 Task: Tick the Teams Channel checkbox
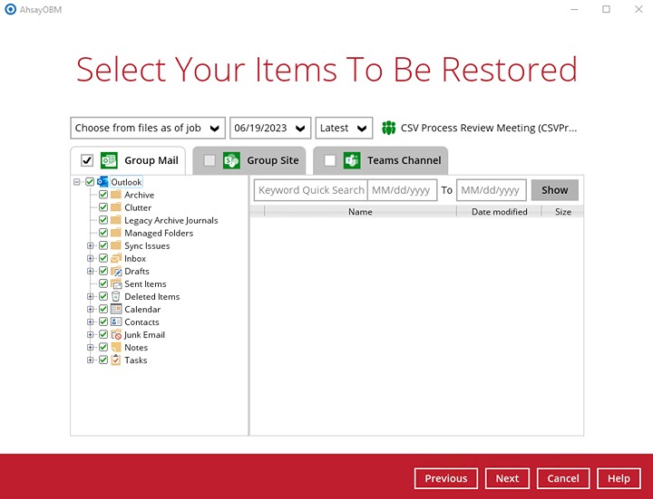click(329, 161)
